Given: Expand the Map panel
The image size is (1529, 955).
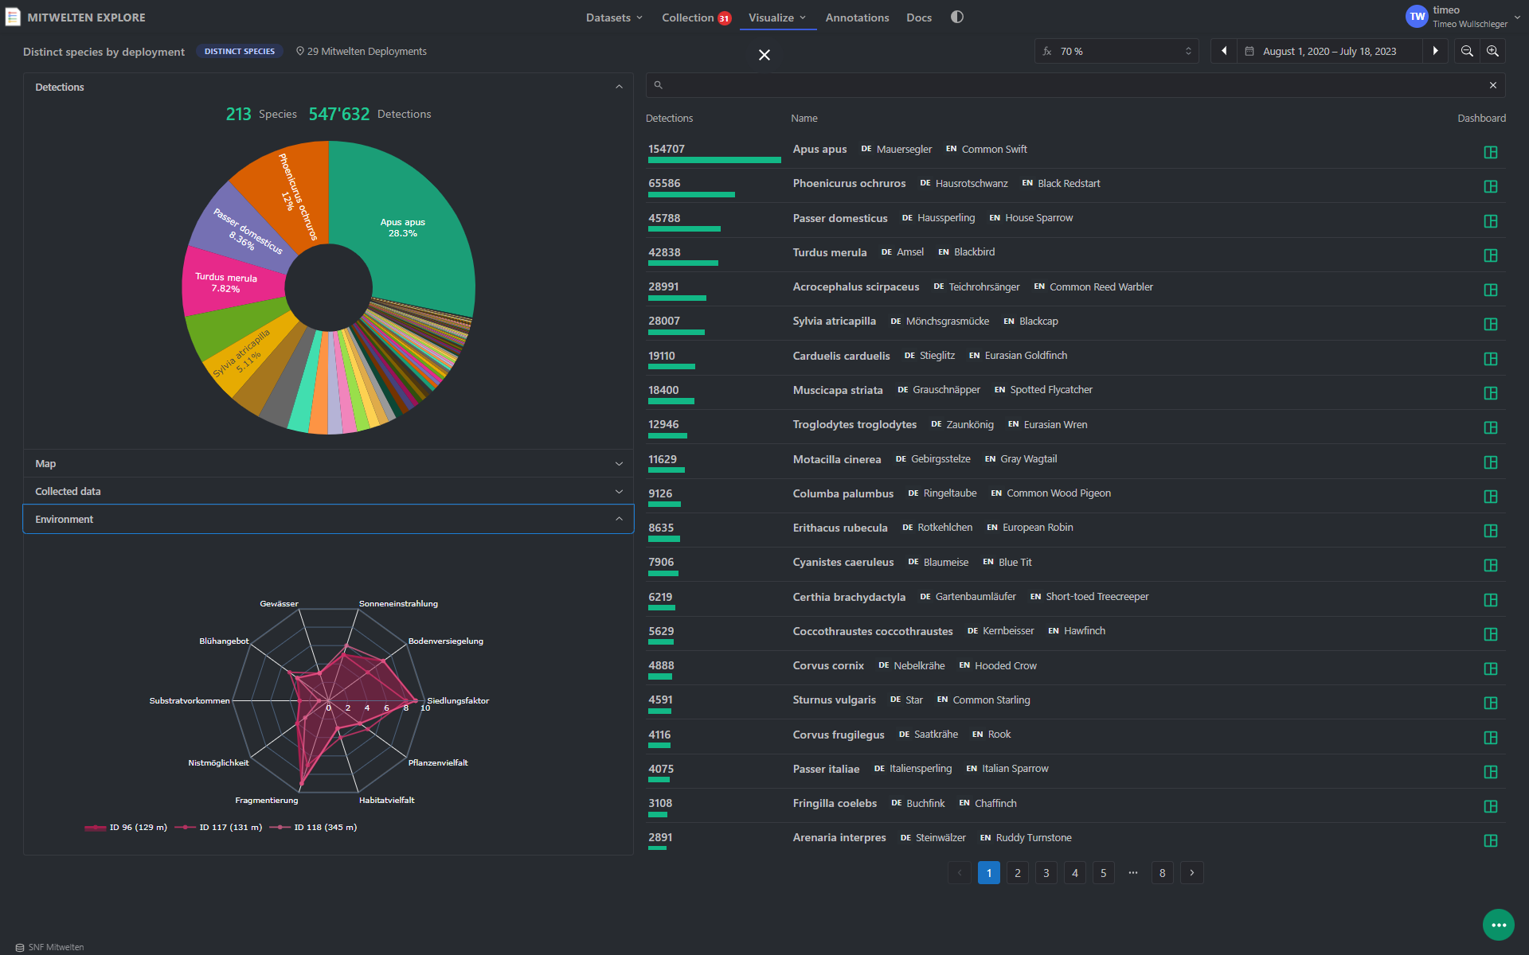Looking at the screenshot, I should [328, 463].
